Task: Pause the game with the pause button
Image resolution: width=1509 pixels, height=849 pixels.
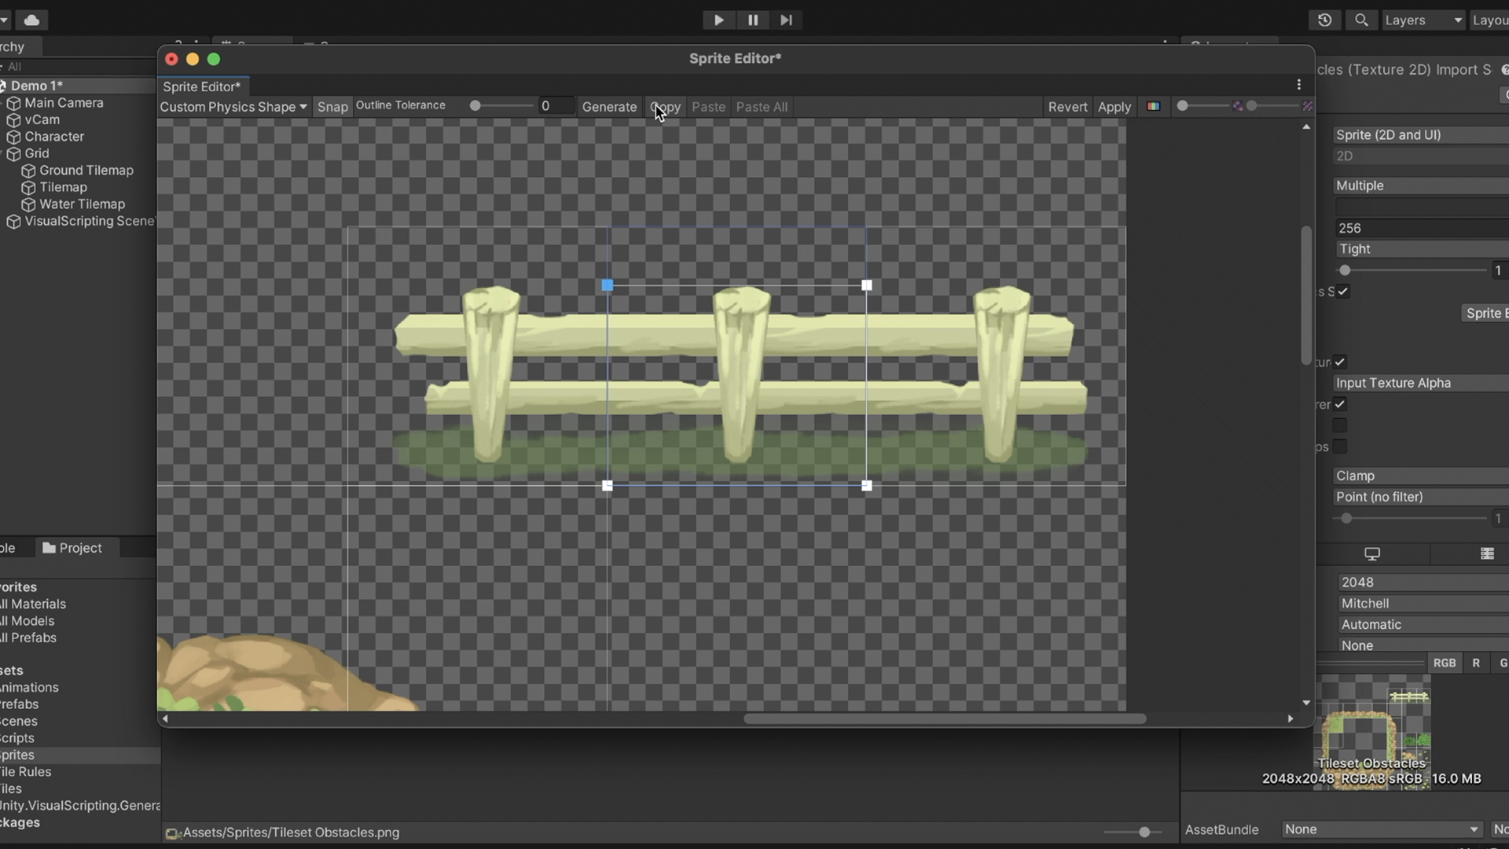Action: [753, 20]
